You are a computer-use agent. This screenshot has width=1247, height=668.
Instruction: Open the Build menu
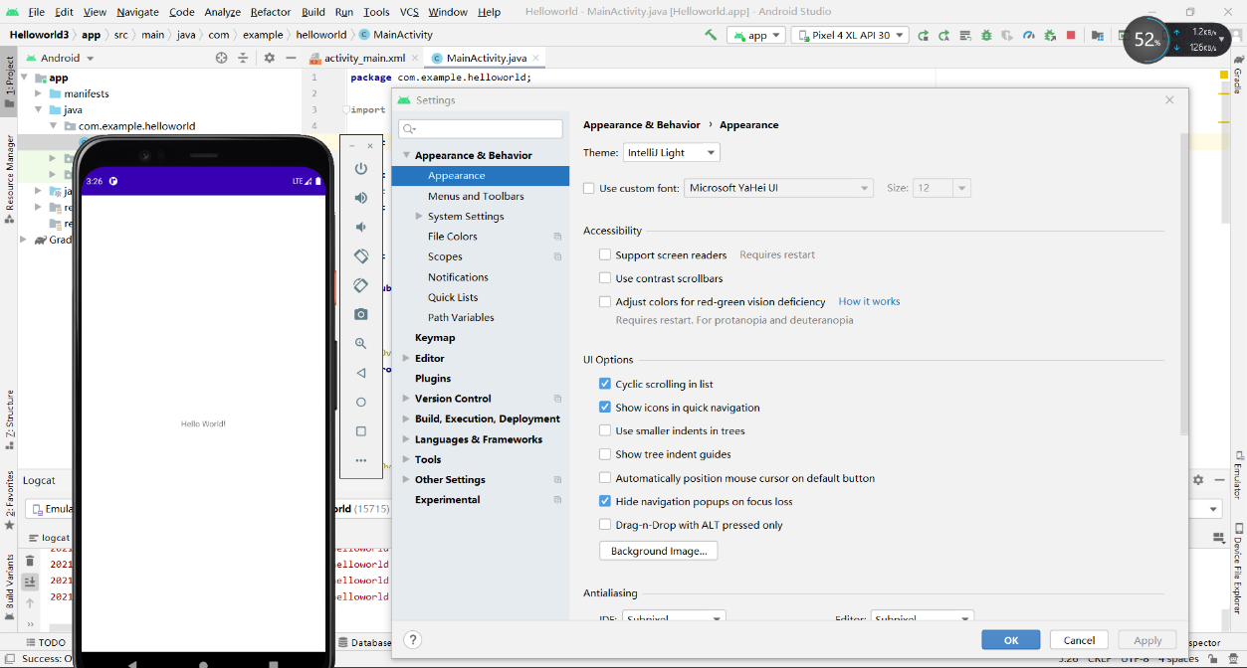point(313,12)
